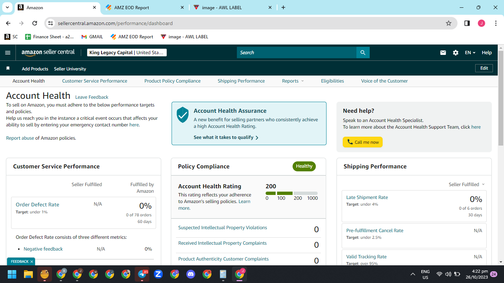The height and width of the screenshot is (283, 504).
Task: View site information icon in address bar
Action: tap(51, 23)
